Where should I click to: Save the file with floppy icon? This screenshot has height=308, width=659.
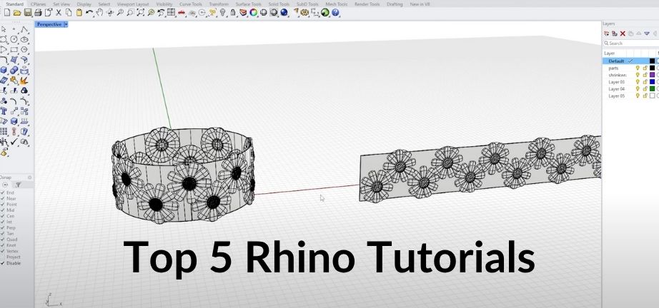tap(28, 13)
